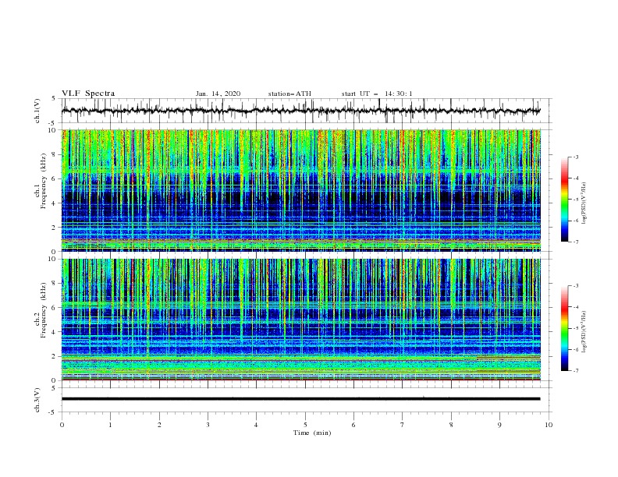Click the log(PSD) label of upper colorbar
Image resolution: width=618 pixels, height=477 pixels.
[584, 203]
